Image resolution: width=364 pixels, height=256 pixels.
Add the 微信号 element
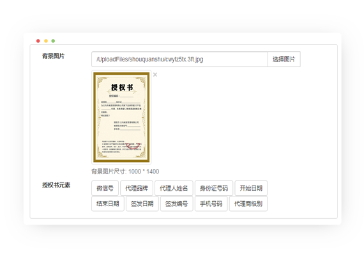pos(105,188)
